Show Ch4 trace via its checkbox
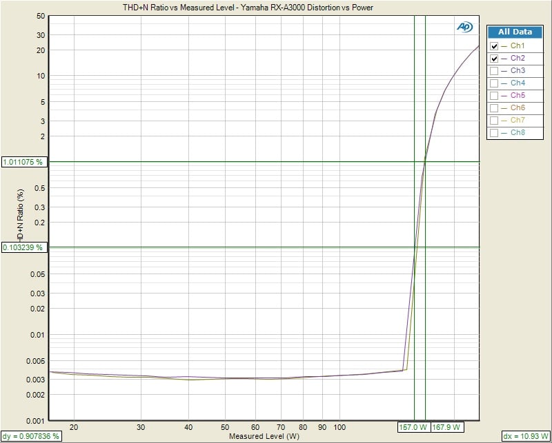The width and height of the screenshot is (552, 443). coord(494,83)
